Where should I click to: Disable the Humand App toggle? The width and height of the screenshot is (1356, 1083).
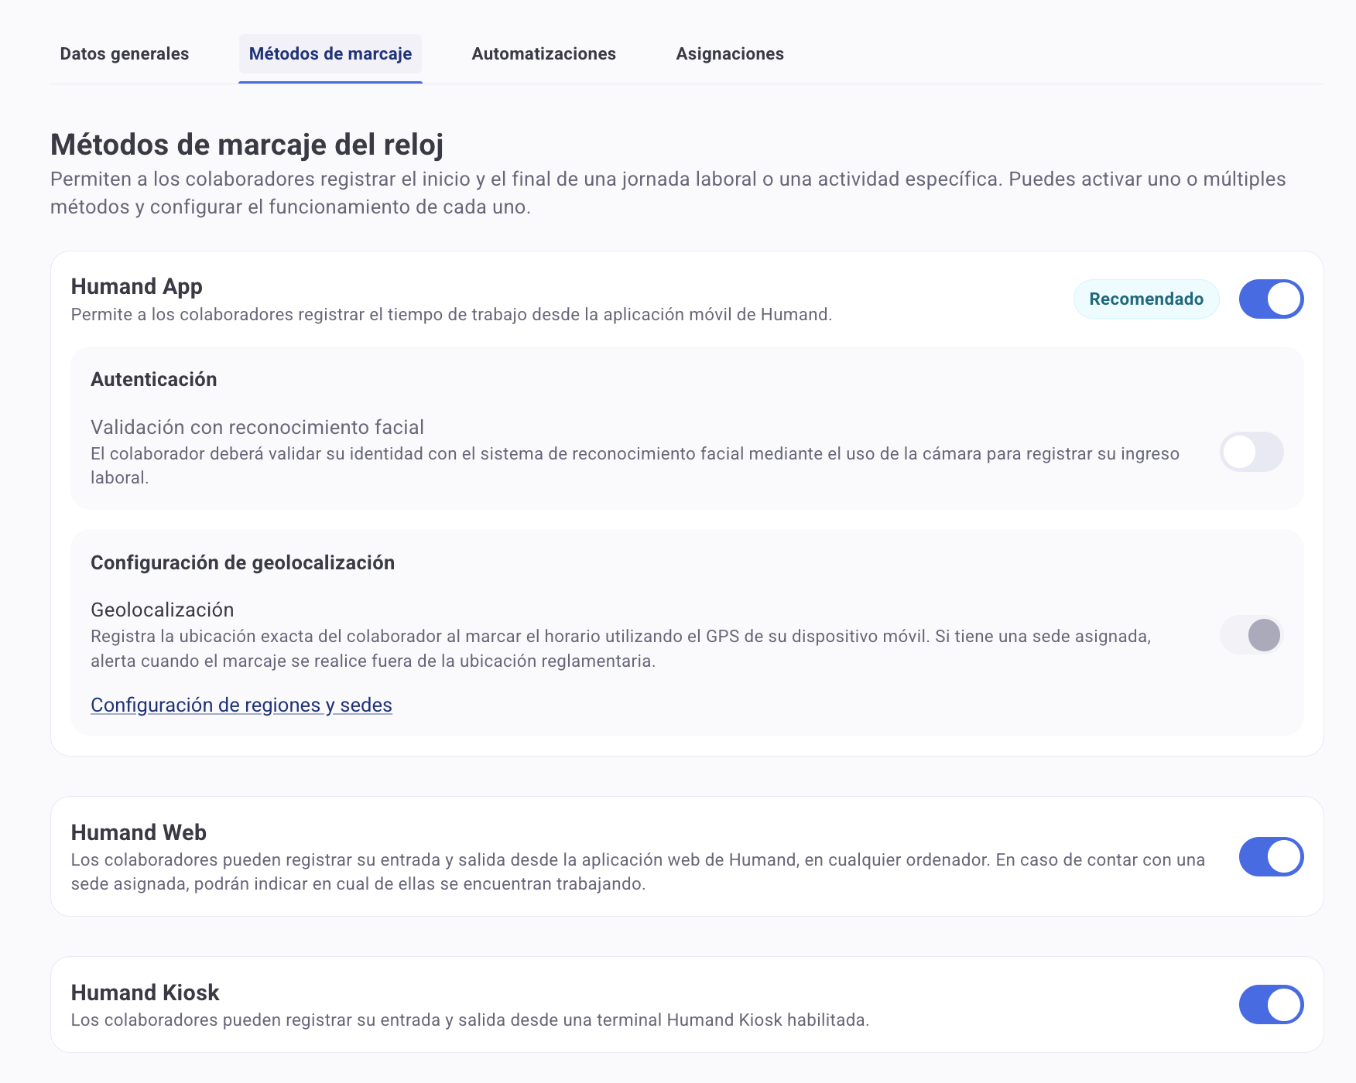[1271, 299]
